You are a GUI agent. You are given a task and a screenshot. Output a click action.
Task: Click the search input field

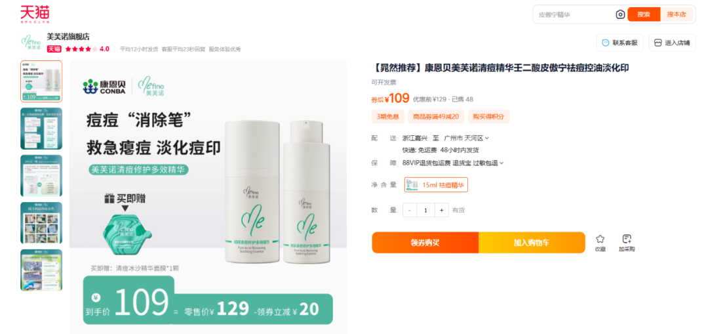pyautogui.click(x=575, y=14)
